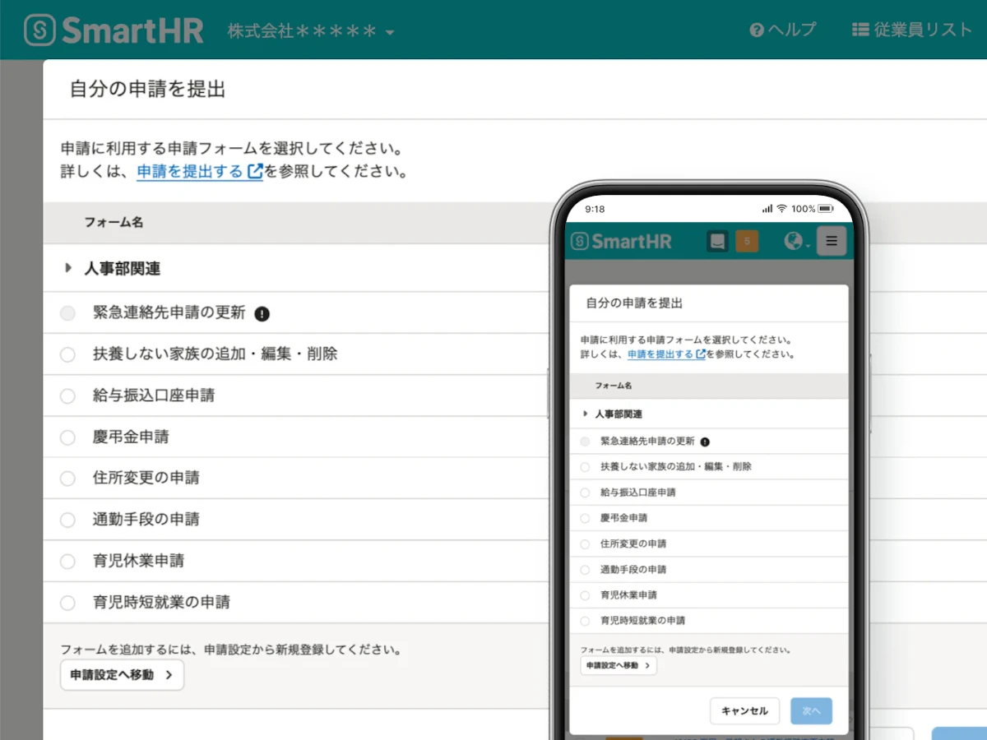This screenshot has width=987, height=740.
Task: Click the SmartHR logo in desktop header
Action: coord(114,30)
